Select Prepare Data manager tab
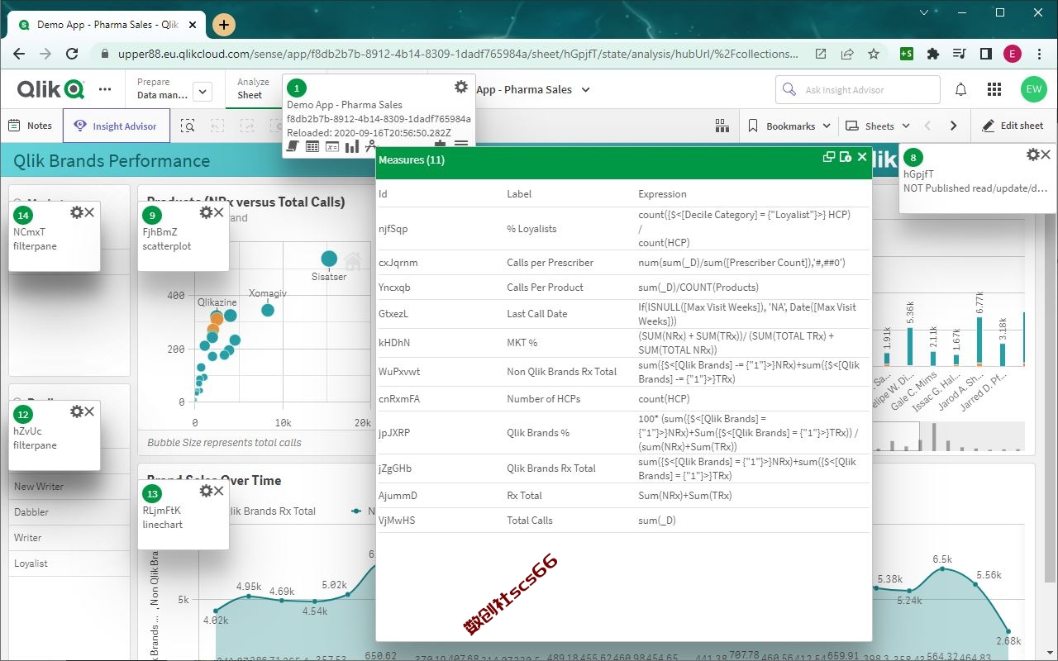This screenshot has width=1058, height=661. tap(162, 88)
